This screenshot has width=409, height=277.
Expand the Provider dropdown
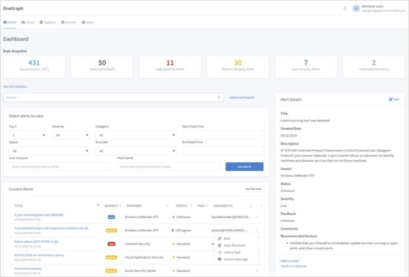[136, 151]
